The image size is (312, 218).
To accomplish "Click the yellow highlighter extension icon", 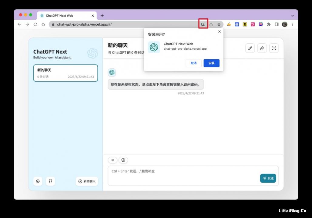I will (229, 24).
